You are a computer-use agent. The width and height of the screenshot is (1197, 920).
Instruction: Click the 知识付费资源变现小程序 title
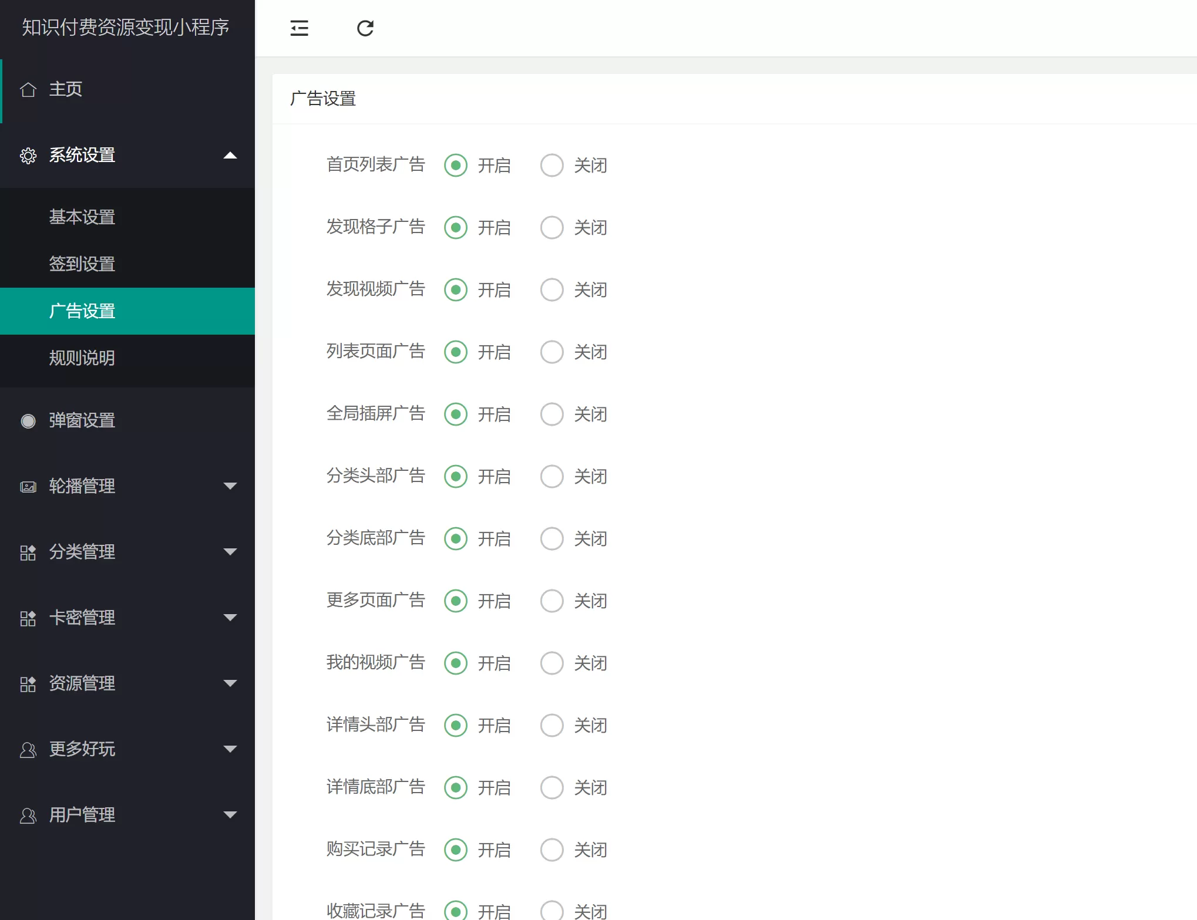[x=125, y=28]
